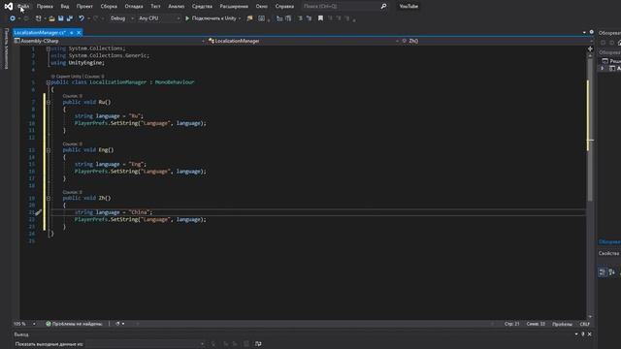Open the Окно menu
Screen dimensions: 621x349
[x=261, y=7]
